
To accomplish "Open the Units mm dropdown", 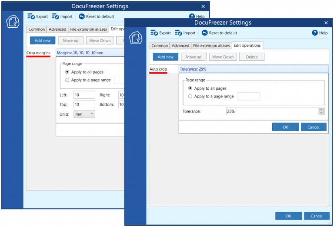I will click(84, 114).
